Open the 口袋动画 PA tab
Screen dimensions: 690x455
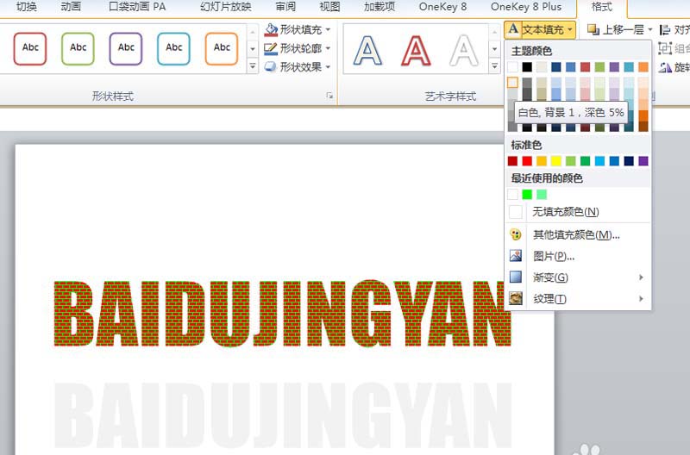coord(137,7)
